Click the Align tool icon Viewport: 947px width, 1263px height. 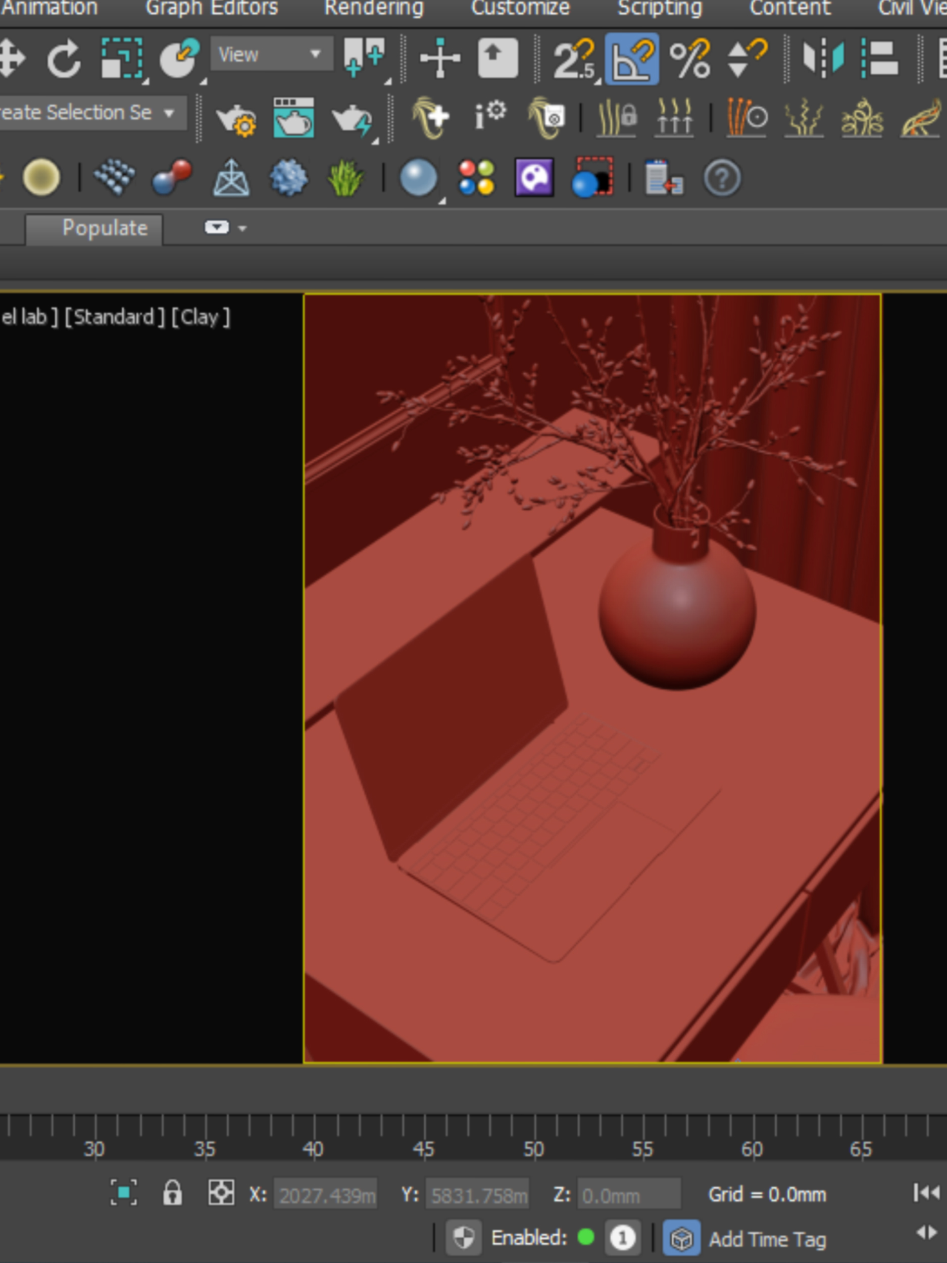(880, 58)
